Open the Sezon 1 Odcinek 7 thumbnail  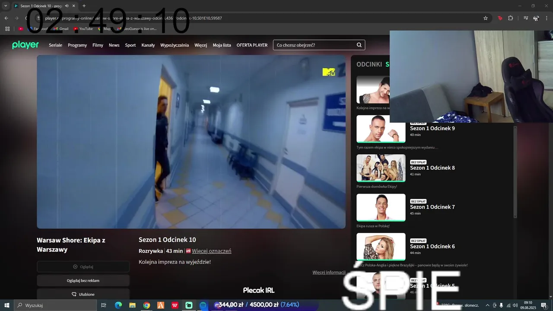click(x=381, y=207)
